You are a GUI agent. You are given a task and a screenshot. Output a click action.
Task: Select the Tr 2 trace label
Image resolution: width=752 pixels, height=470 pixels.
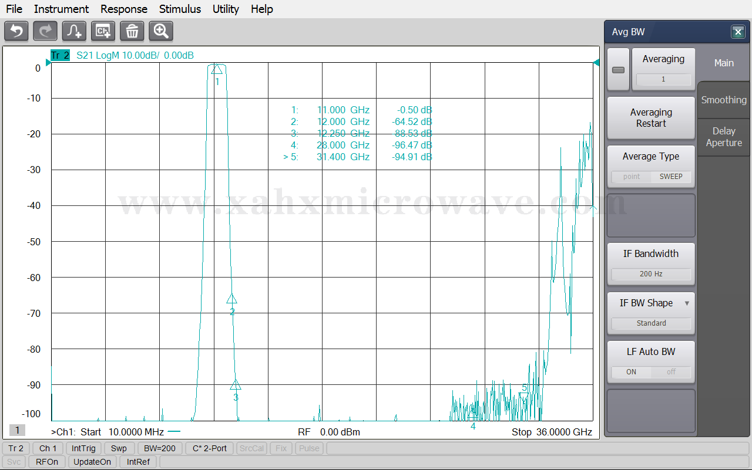[60, 56]
